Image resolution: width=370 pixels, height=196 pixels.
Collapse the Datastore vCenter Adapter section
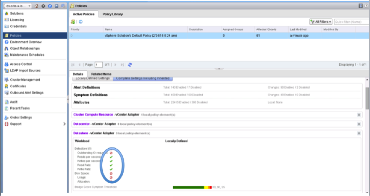tap(359, 133)
